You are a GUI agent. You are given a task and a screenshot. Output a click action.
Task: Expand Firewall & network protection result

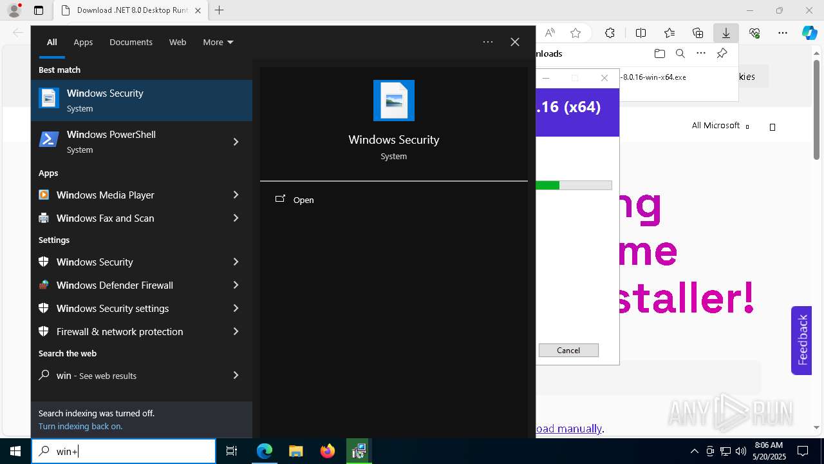(236, 331)
